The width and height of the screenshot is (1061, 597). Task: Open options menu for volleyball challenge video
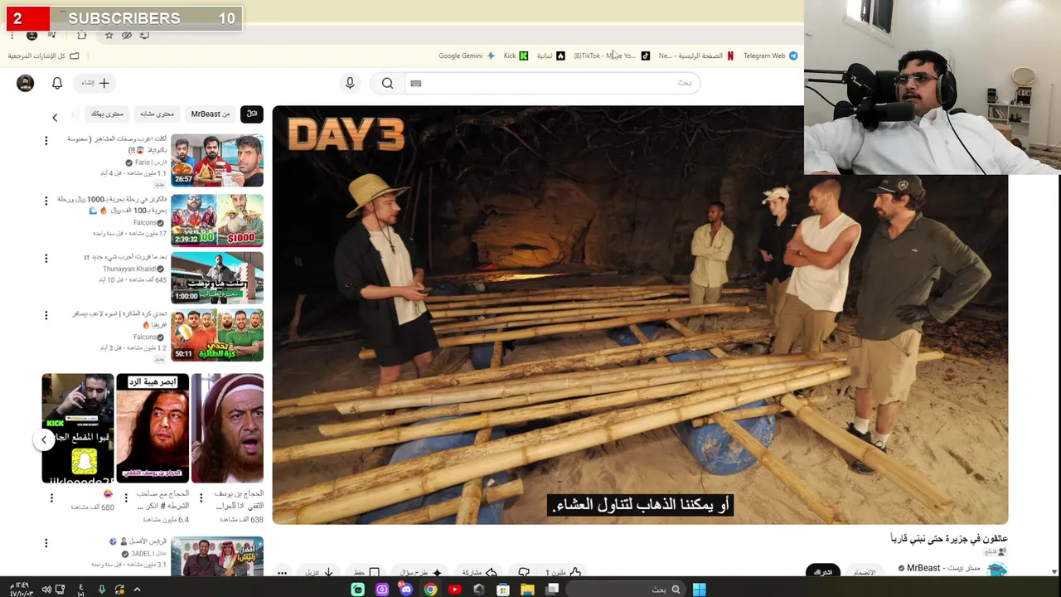click(x=46, y=315)
